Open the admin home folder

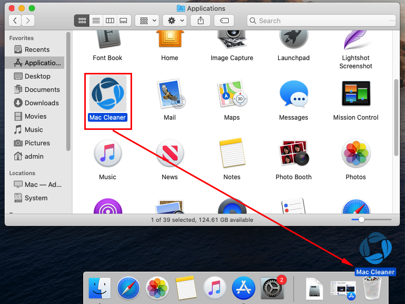34,157
